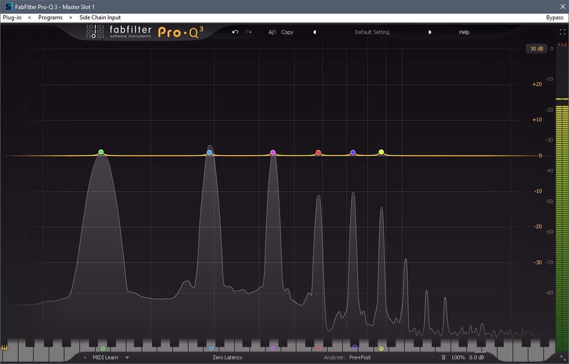This screenshot has width=569, height=364.
Task: Go to the previous preset arrow
Action: pos(314,32)
